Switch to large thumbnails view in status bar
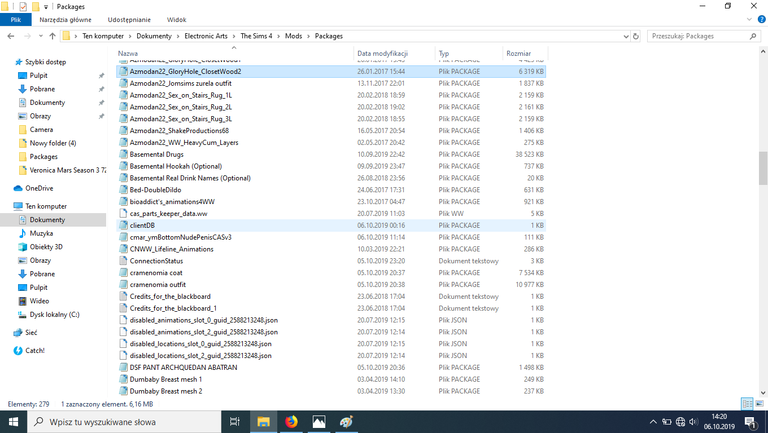 [x=760, y=404]
